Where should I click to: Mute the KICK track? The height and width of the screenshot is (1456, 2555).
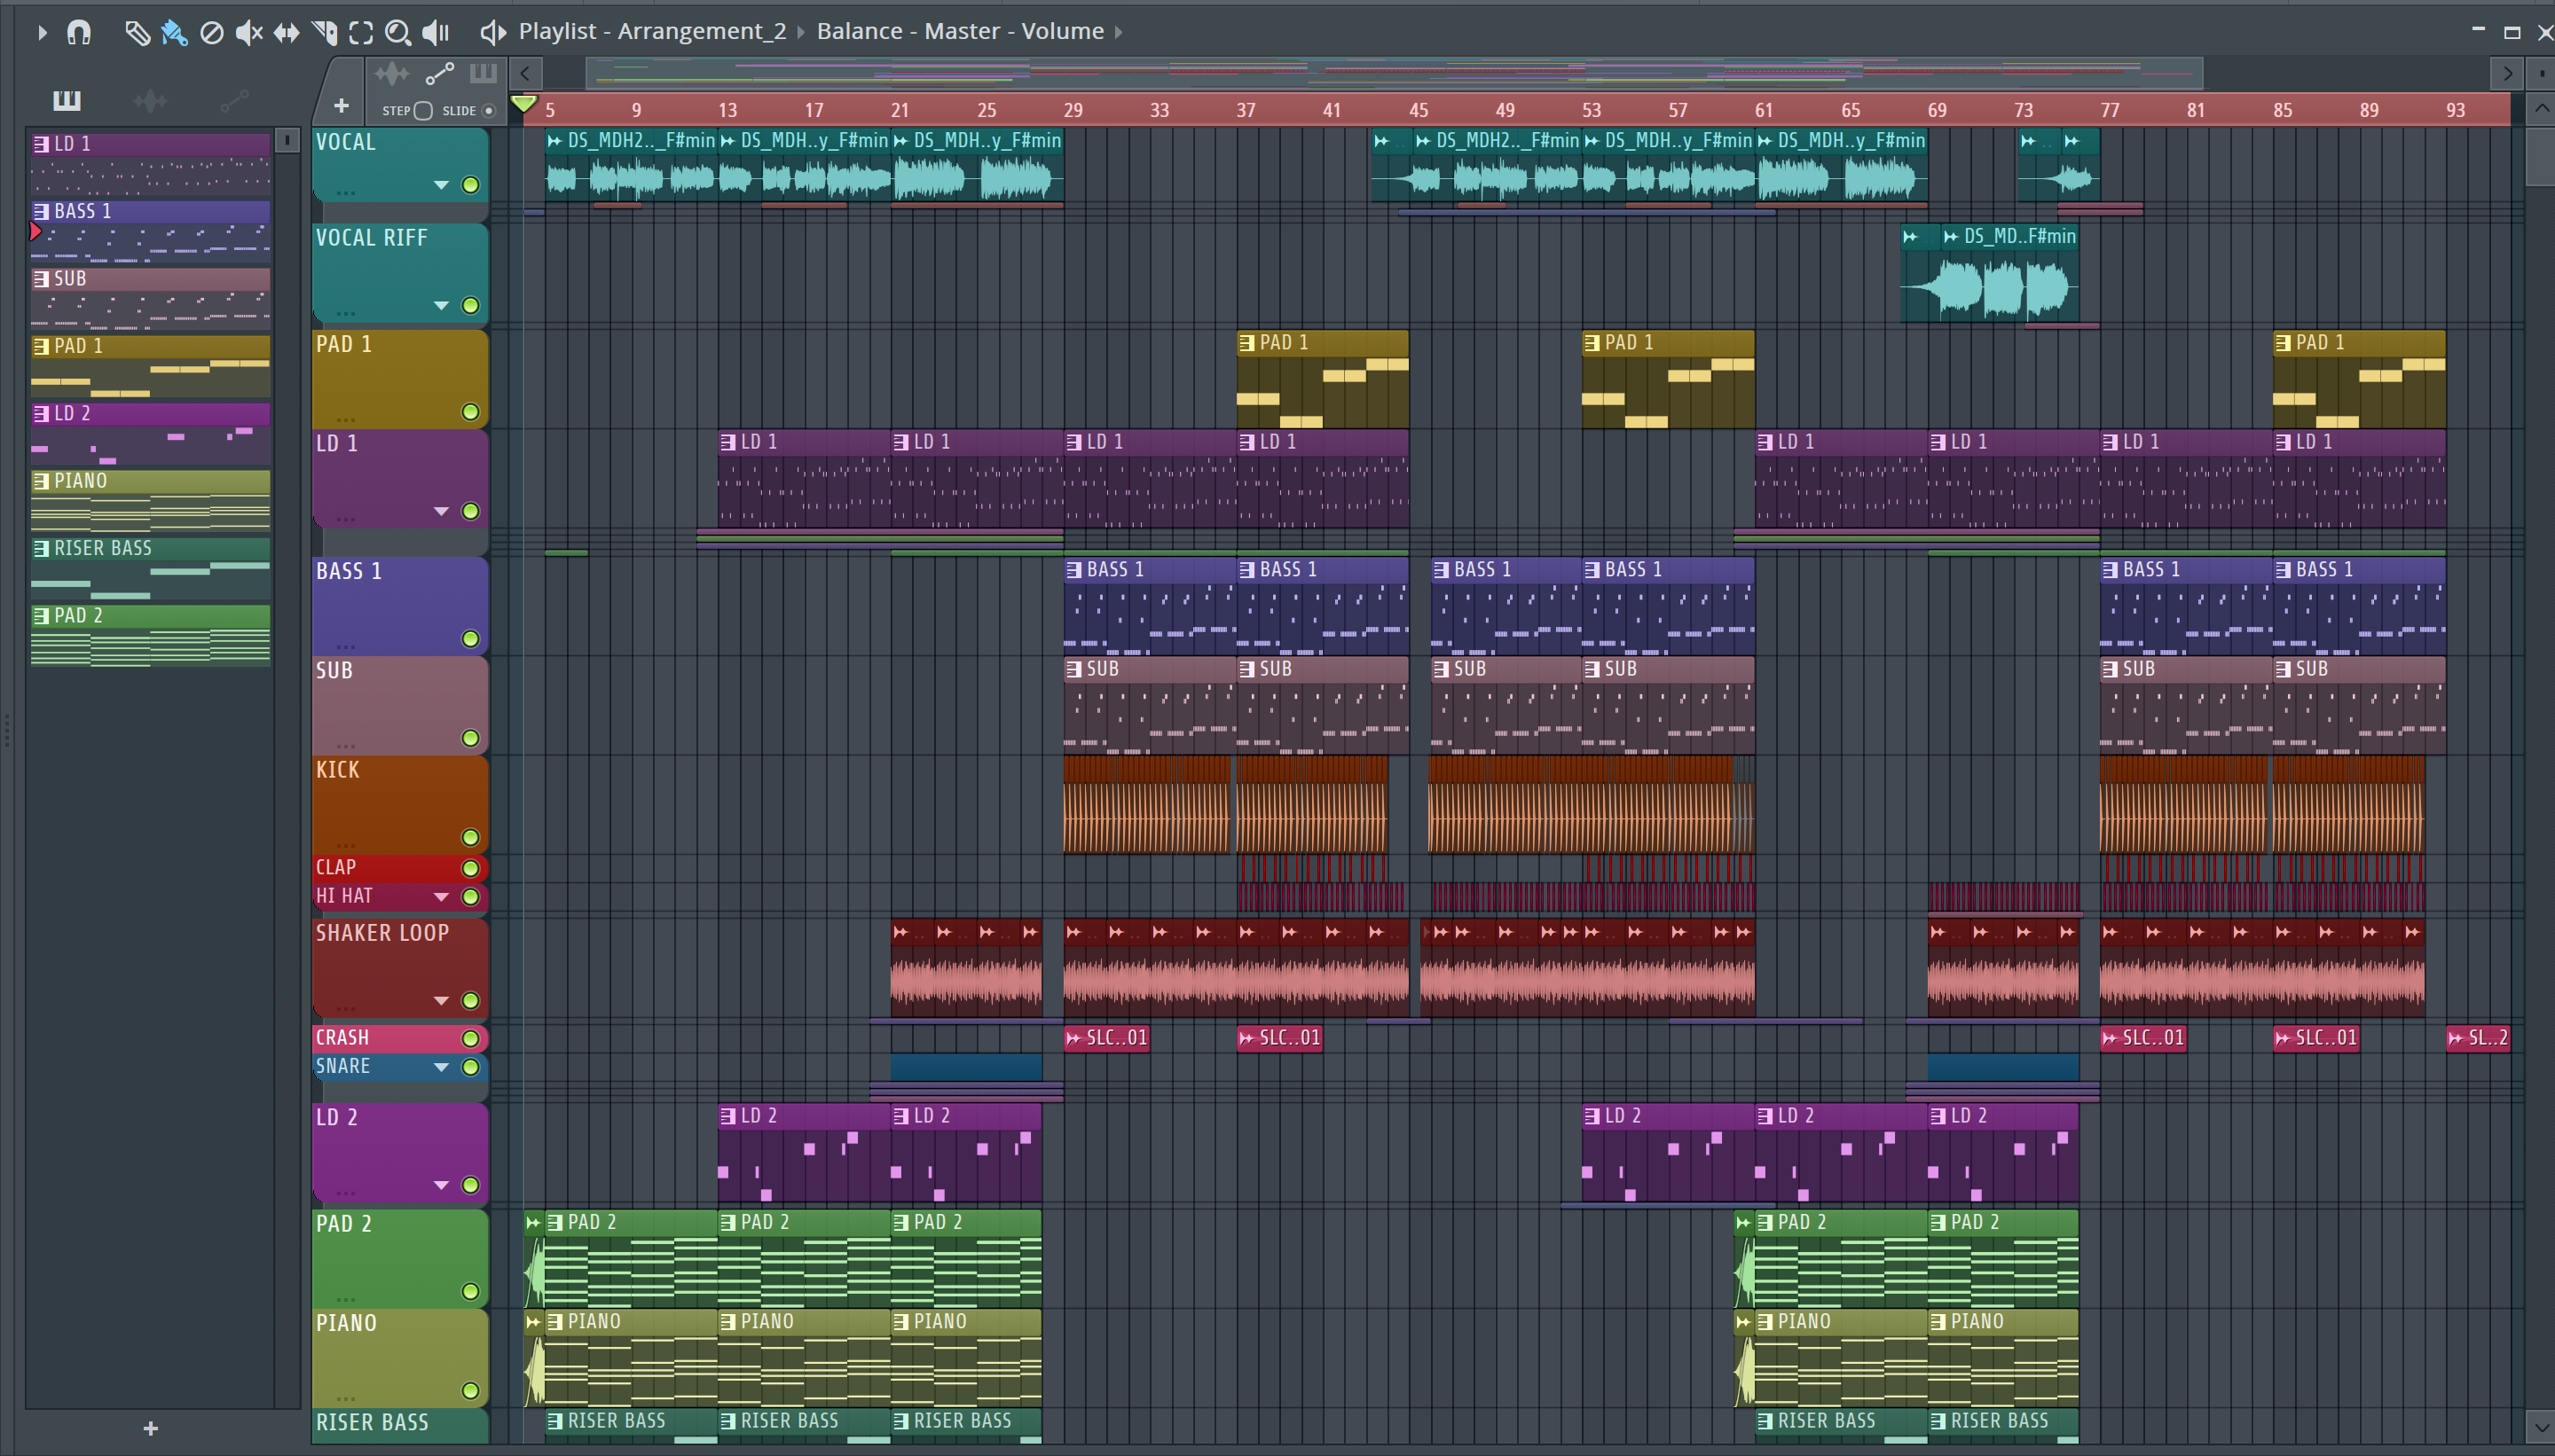pyautogui.click(x=470, y=837)
